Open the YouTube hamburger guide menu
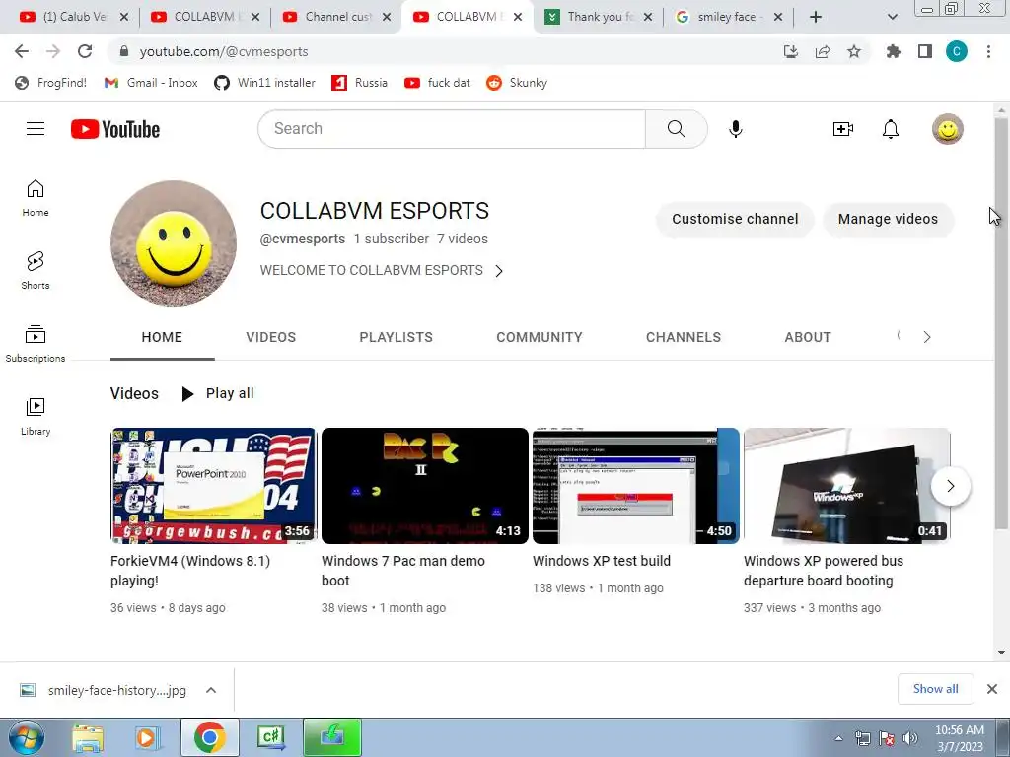The height and width of the screenshot is (757, 1010). tap(36, 129)
